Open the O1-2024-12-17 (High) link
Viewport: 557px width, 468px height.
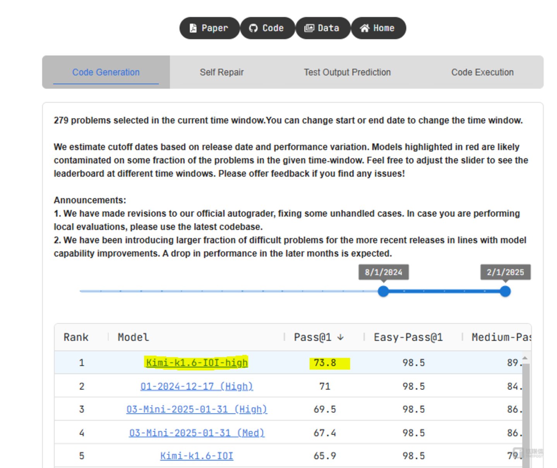tap(197, 386)
